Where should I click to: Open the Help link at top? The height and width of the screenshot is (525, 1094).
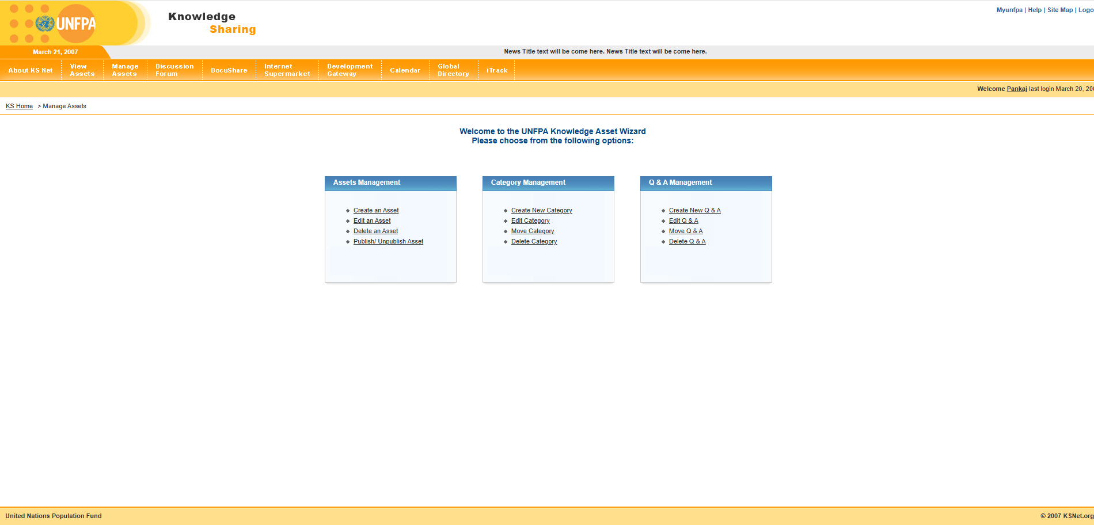coord(1035,10)
